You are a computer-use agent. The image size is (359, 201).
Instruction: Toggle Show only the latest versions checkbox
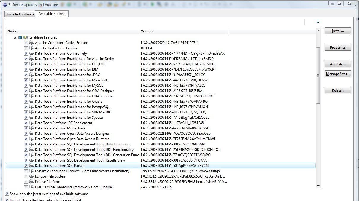(x=7, y=194)
